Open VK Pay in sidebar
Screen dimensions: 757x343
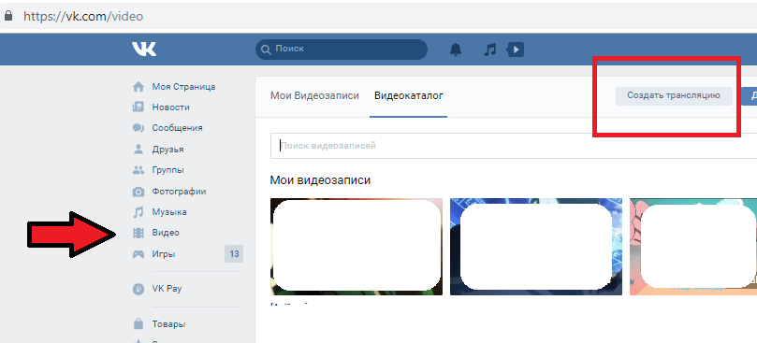pyautogui.click(x=167, y=289)
